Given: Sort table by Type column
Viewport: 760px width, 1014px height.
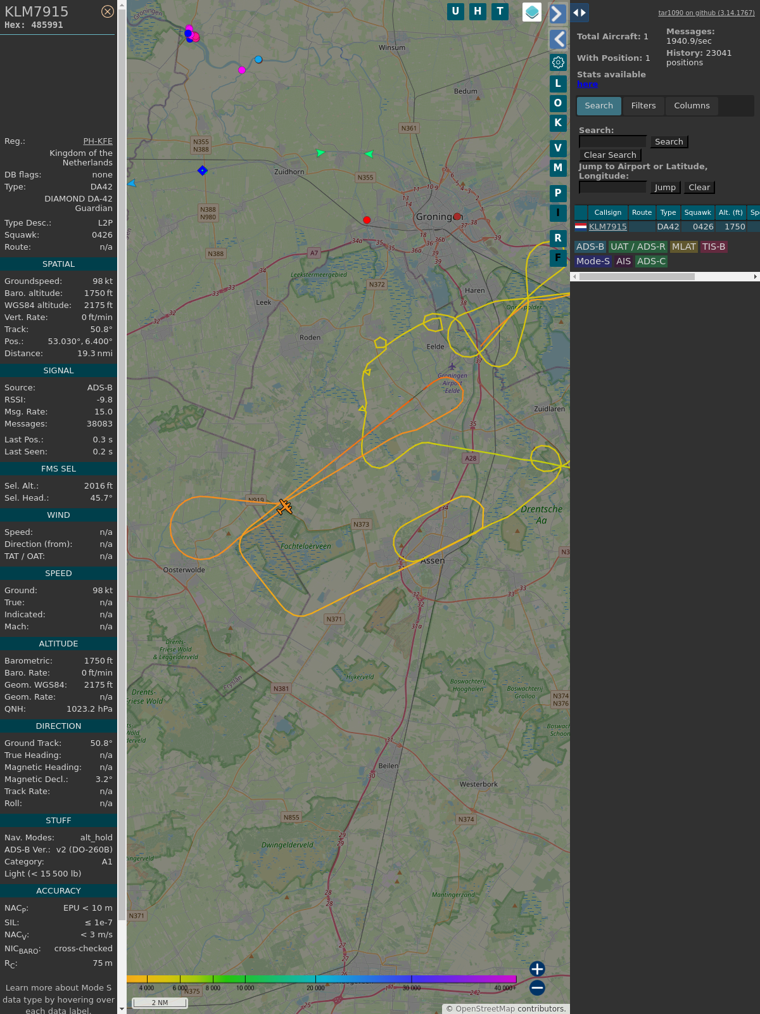Looking at the screenshot, I should (668, 213).
